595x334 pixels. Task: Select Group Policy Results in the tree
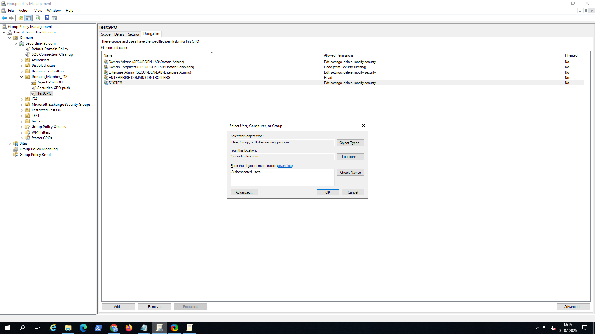(37, 155)
